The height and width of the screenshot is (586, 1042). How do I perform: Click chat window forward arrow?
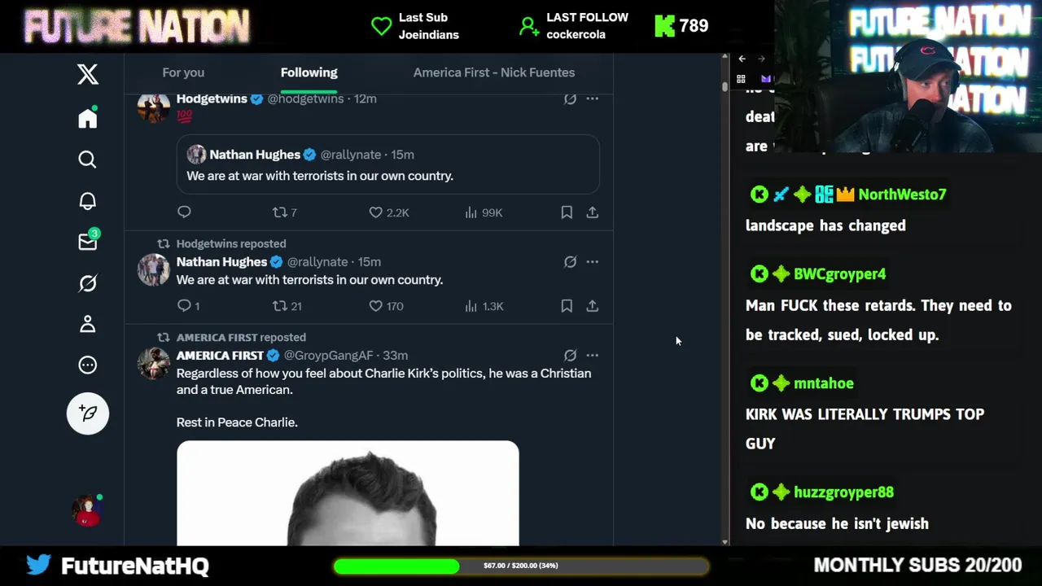[761, 59]
